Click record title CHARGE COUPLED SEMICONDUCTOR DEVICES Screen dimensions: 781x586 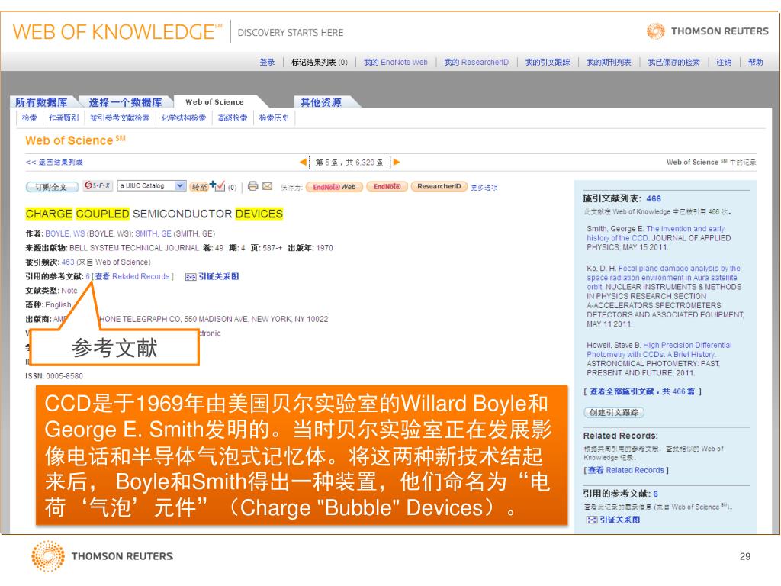tap(154, 214)
